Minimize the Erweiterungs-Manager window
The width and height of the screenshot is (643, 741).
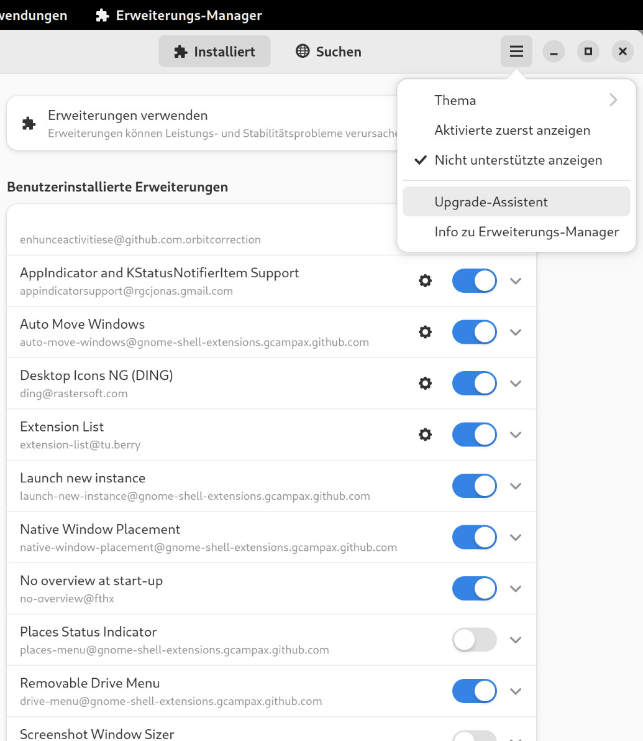pos(554,52)
